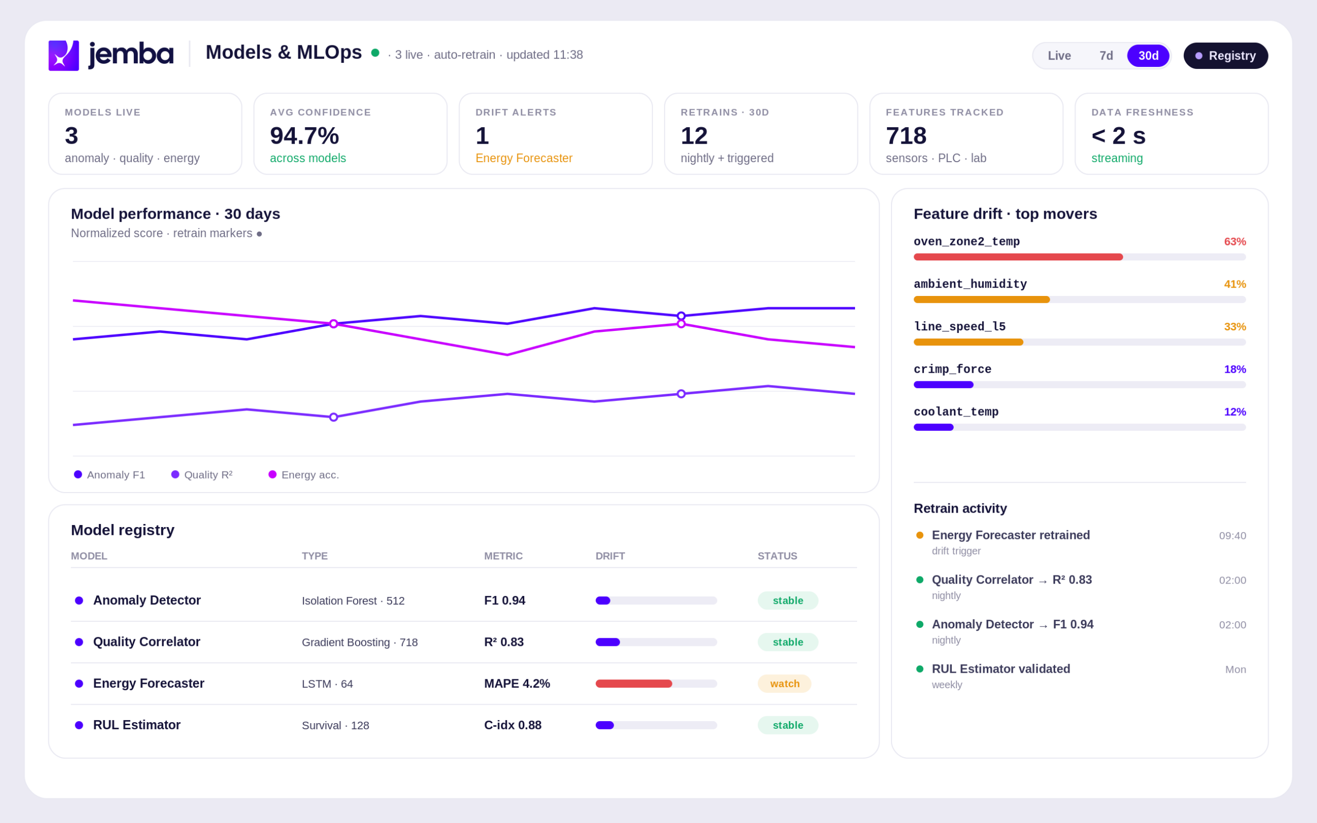The width and height of the screenshot is (1317, 823).
Task: Switch to the Live time range
Action: (x=1059, y=56)
